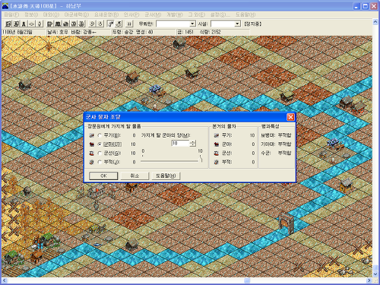
Task: Click the horse icon beside the 군마(U) radio
Action: click(x=92, y=144)
